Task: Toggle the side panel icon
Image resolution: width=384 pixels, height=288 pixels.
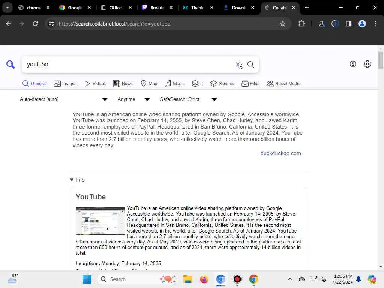Action: [348, 24]
